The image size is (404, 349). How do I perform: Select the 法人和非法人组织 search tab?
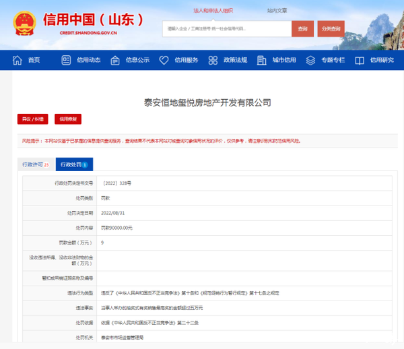[x=213, y=11]
